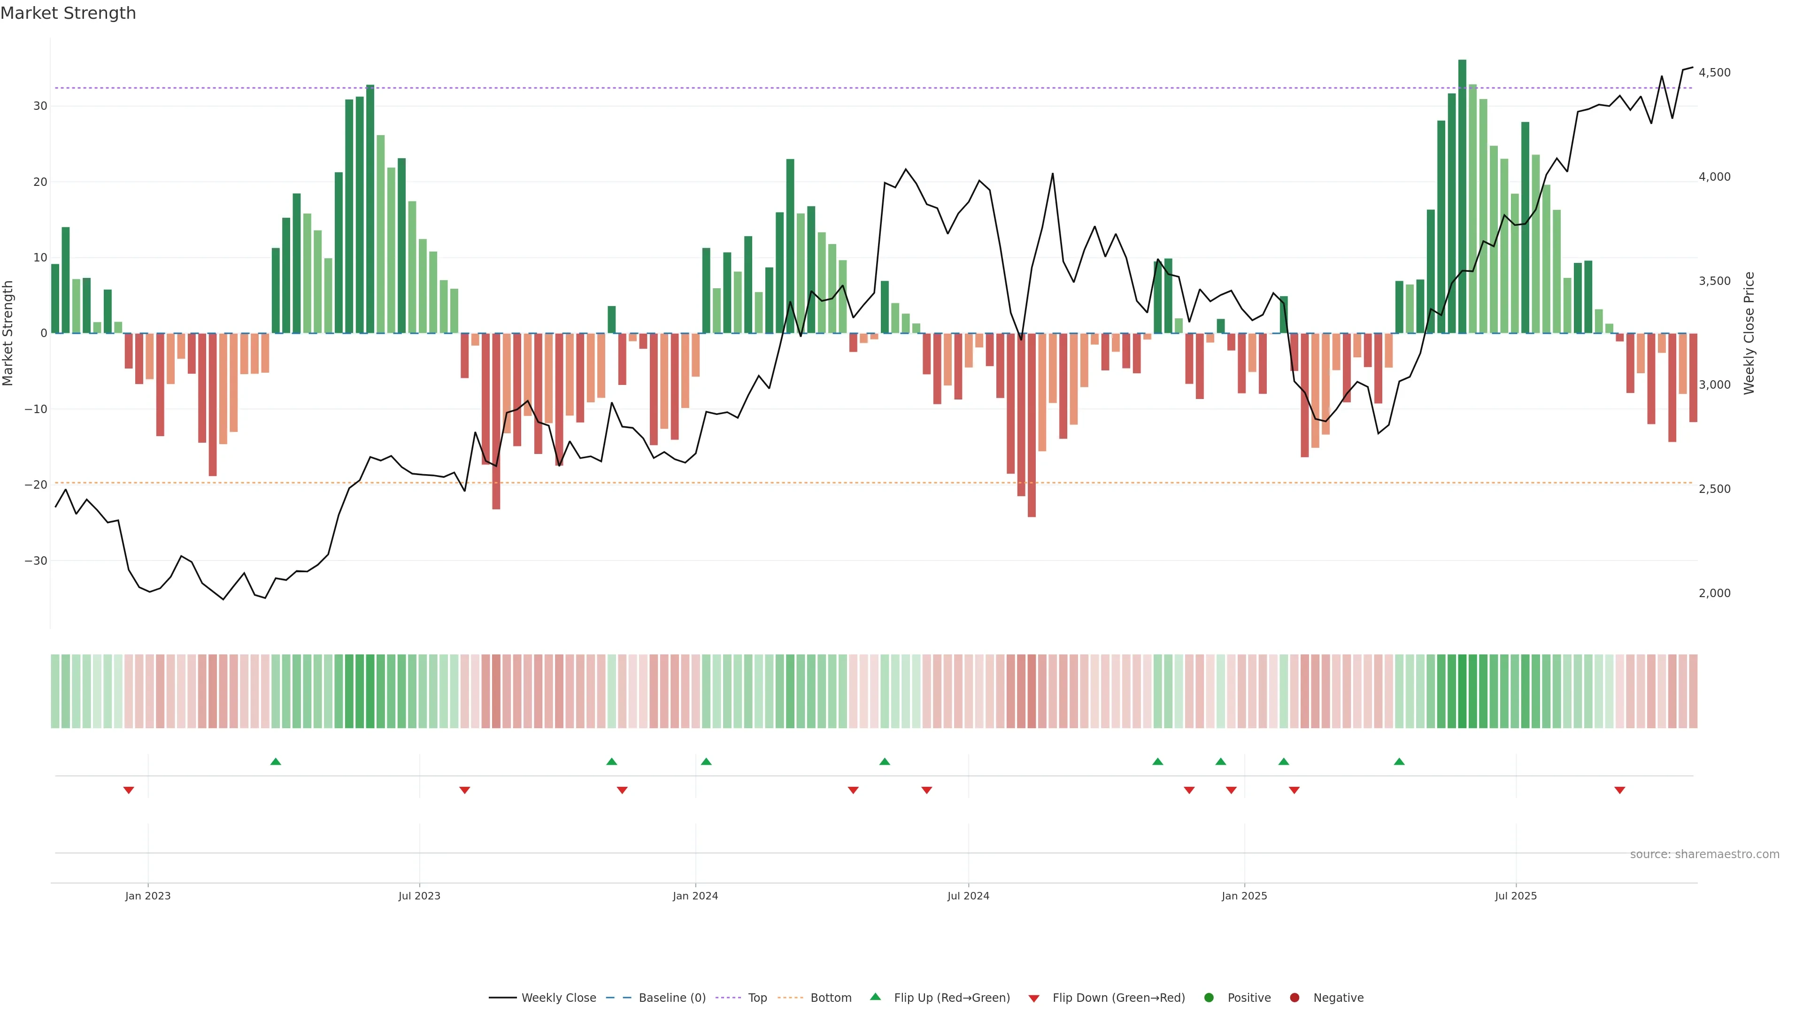
Task: Click the tallest green bar in mid-2025
Action: 1462,196
